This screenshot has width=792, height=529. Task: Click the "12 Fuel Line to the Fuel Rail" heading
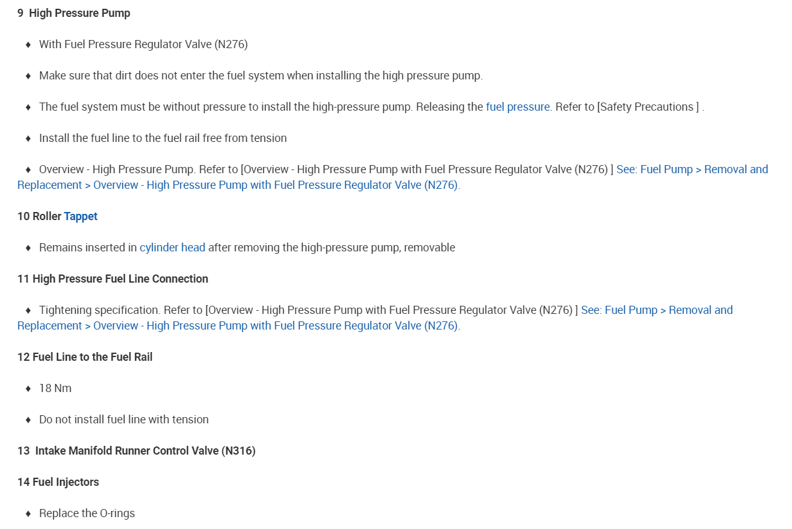pos(85,357)
